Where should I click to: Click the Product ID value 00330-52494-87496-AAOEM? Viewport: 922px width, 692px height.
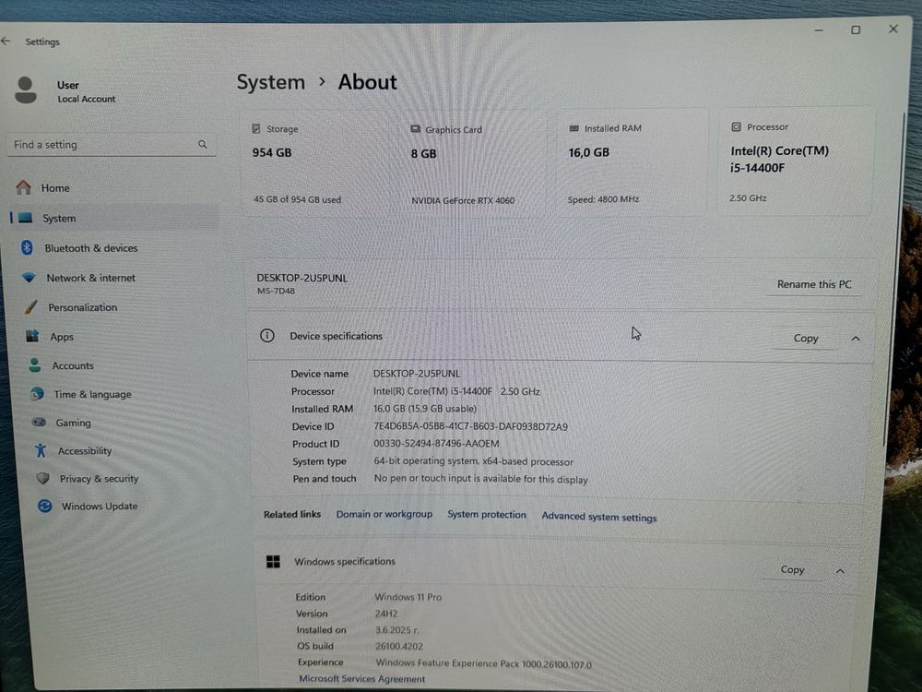(x=436, y=444)
